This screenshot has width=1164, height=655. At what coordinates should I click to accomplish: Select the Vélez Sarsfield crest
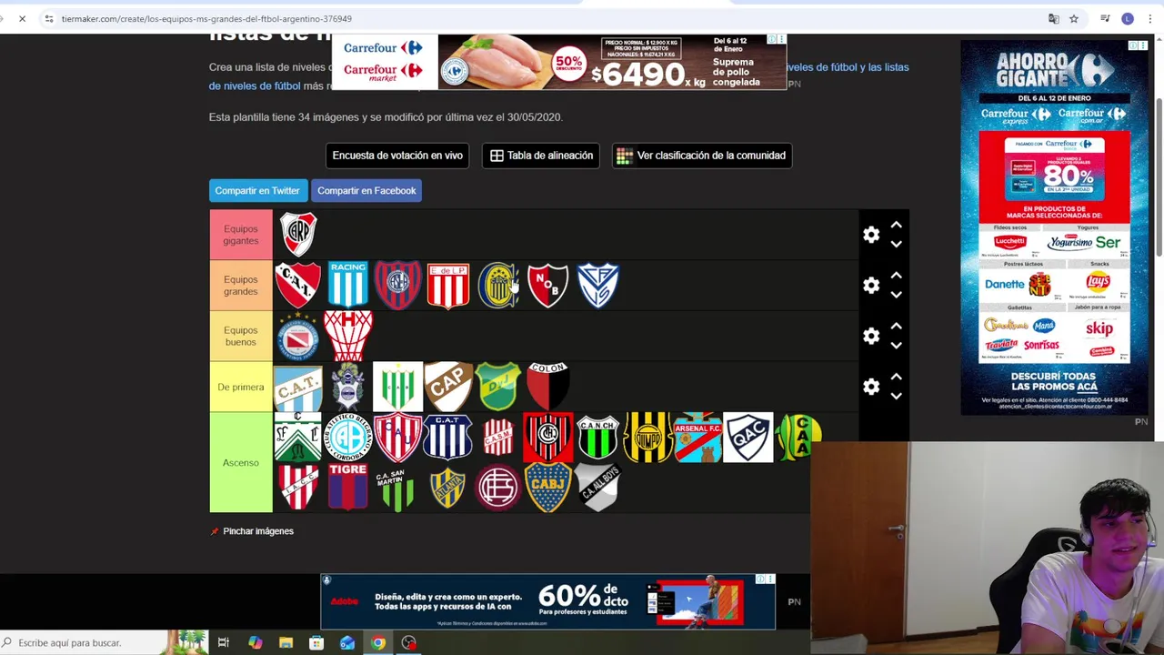pyautogui.click(x=597, y=285)
